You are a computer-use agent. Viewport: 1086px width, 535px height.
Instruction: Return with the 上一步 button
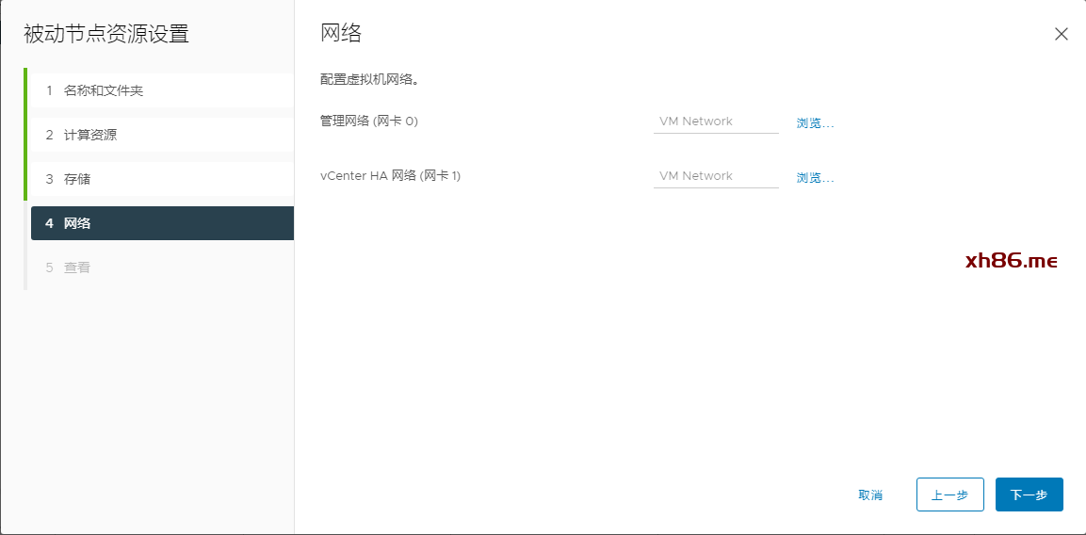coord(949,494)
